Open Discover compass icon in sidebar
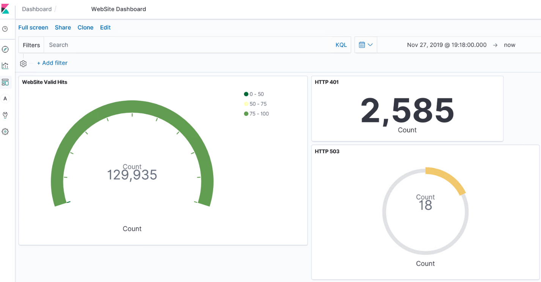The width and height of the screenshot is (541, 282). click(5, 49)
